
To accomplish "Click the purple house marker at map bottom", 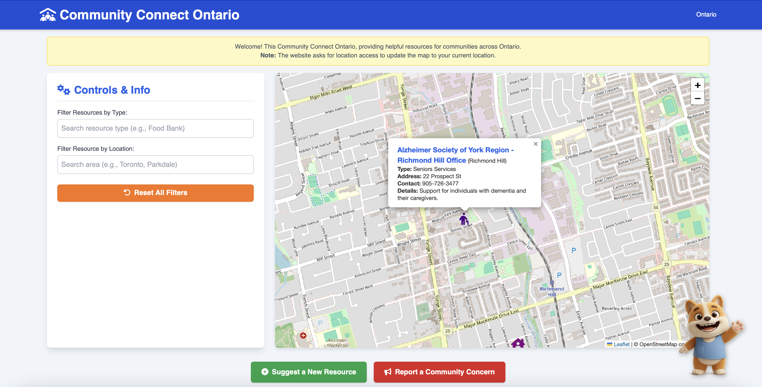I will click(x=518, y=343).
